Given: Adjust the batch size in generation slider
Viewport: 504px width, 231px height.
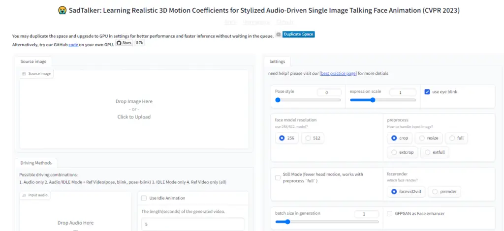Looking at the screenshot, I should [x=327, y=222].
